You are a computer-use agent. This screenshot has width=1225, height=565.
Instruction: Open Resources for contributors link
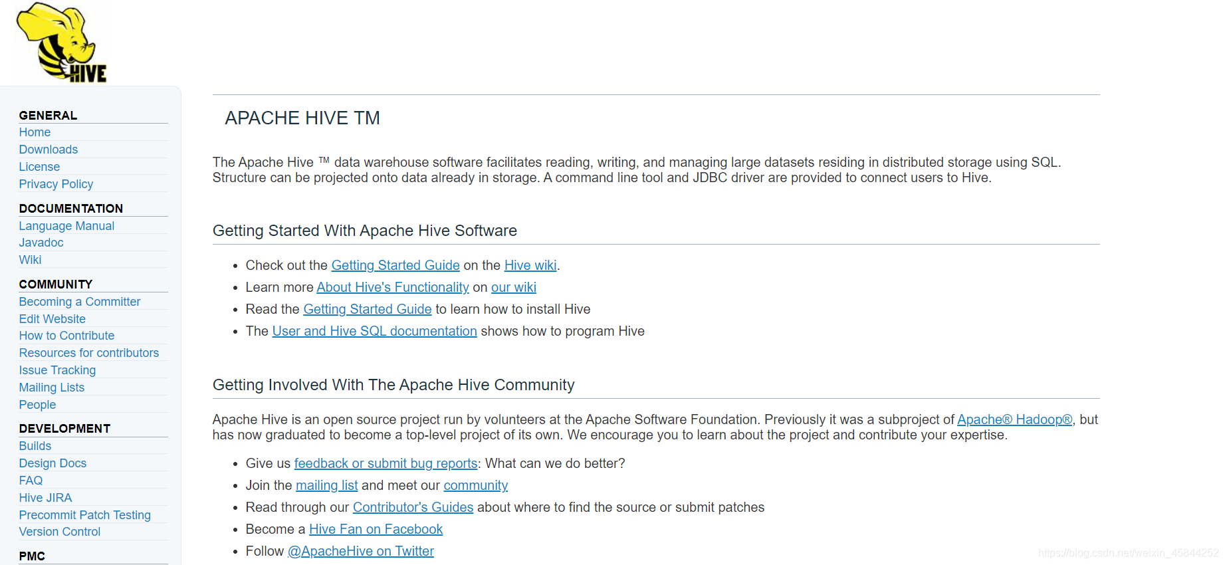click(x=89, y=353)
